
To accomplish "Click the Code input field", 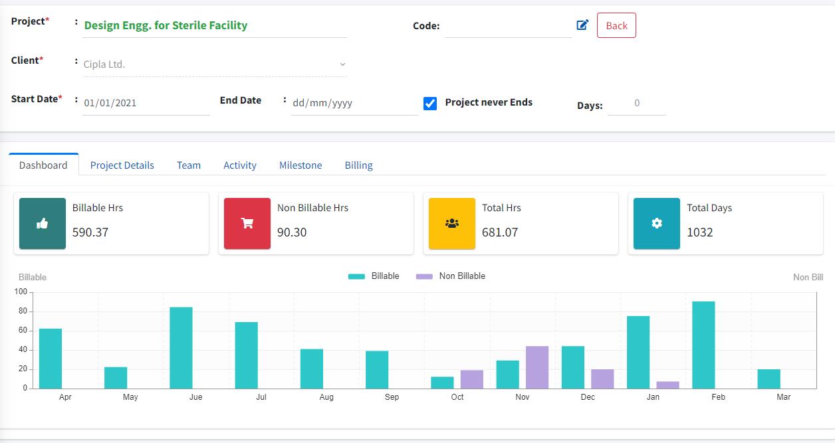I will [508, 26].
